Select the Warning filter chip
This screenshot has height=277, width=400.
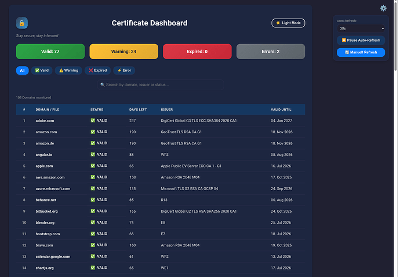point(68,70)
